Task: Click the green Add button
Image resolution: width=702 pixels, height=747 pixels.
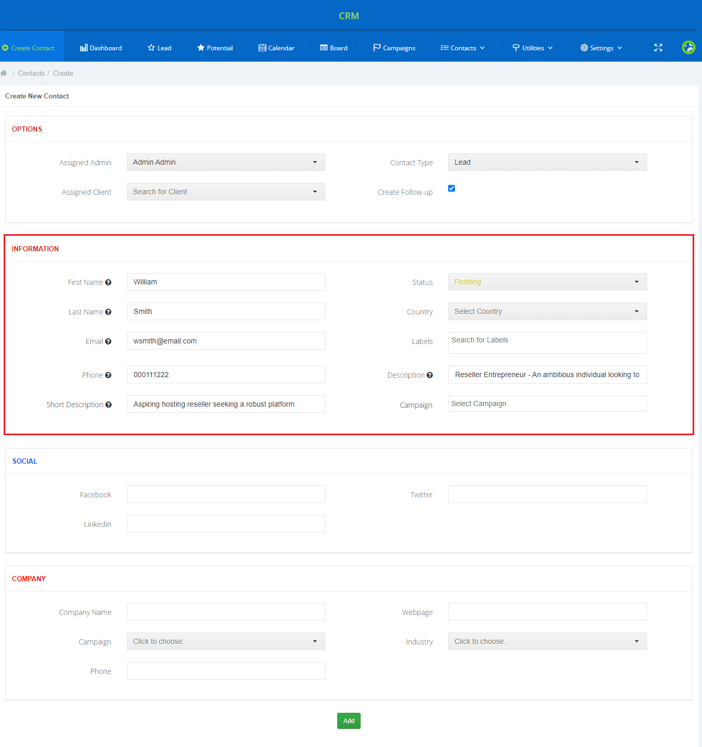Action: click(x=349, y=721)
